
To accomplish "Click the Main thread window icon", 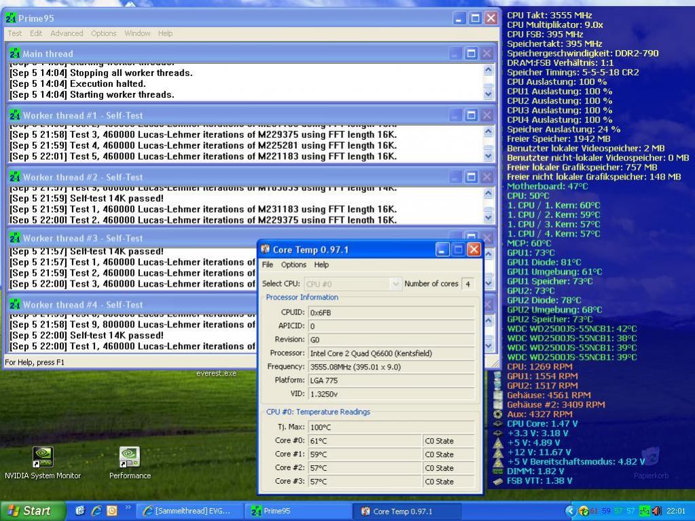I will 15,54.
